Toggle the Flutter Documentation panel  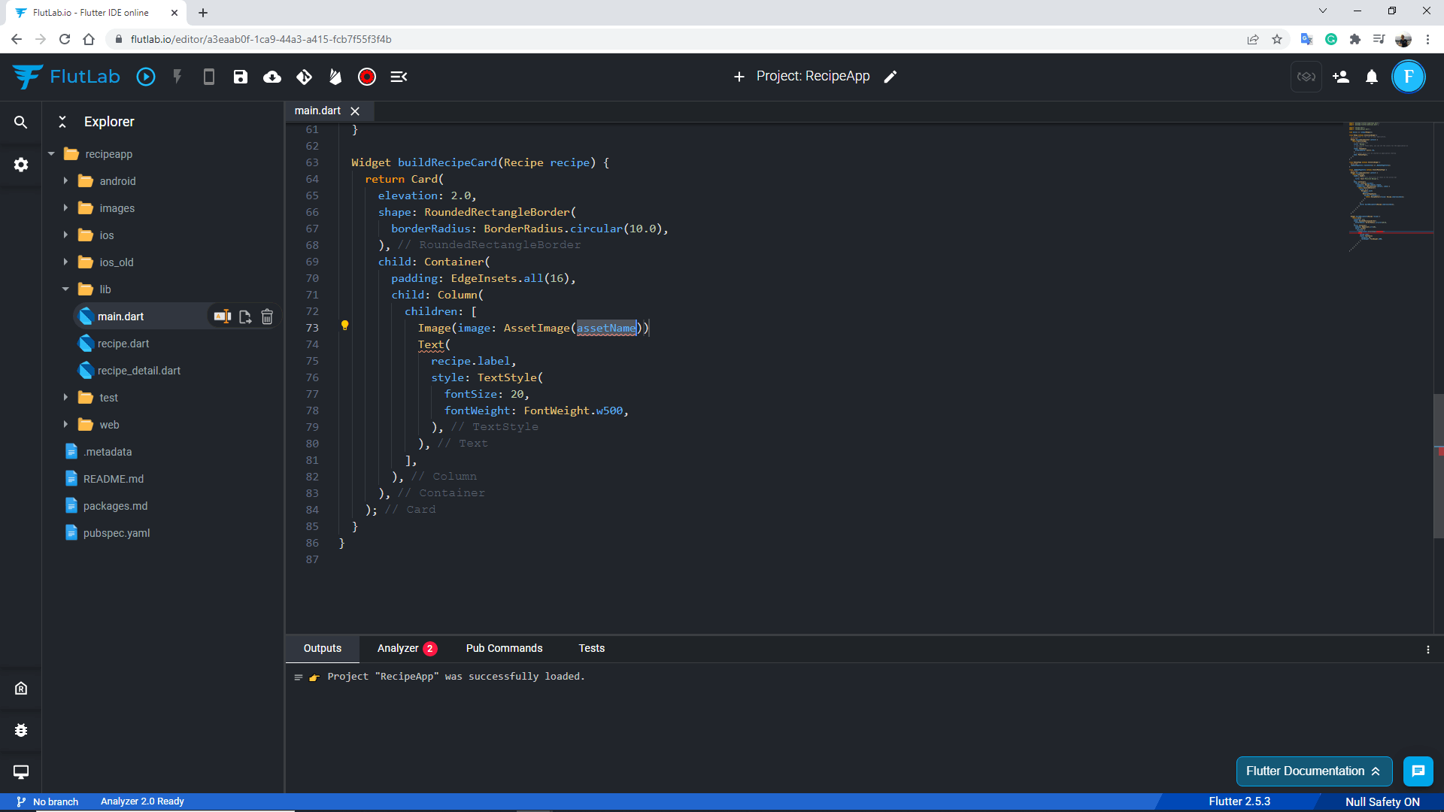[1313, 771]
